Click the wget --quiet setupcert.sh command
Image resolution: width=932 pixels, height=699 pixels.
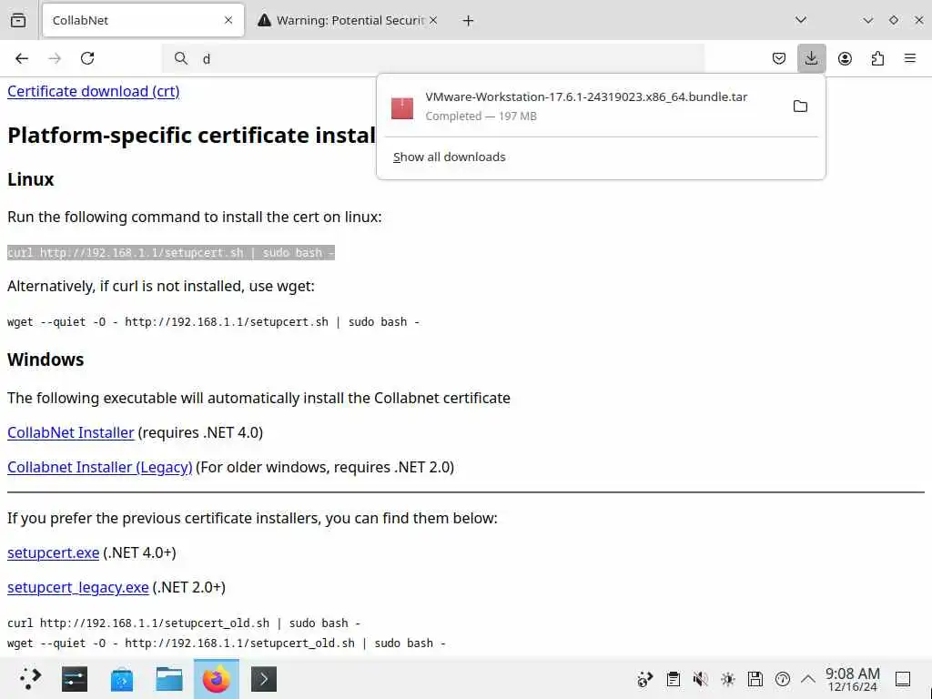click(213, 321)
